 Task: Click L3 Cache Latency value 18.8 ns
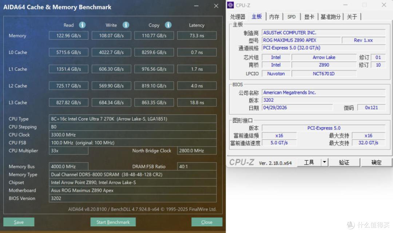tap(197, 103)
